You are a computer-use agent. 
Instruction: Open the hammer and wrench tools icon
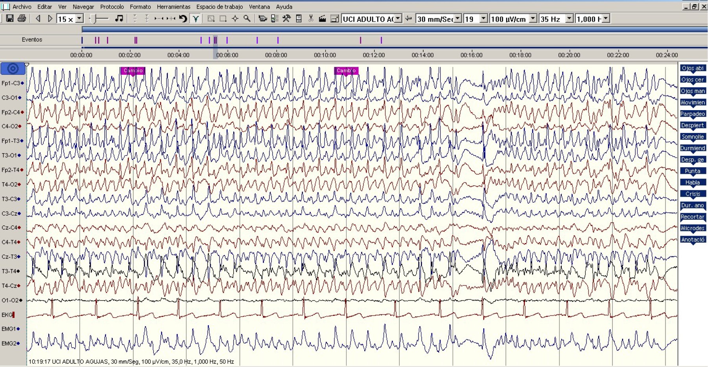tap(287, 18)
